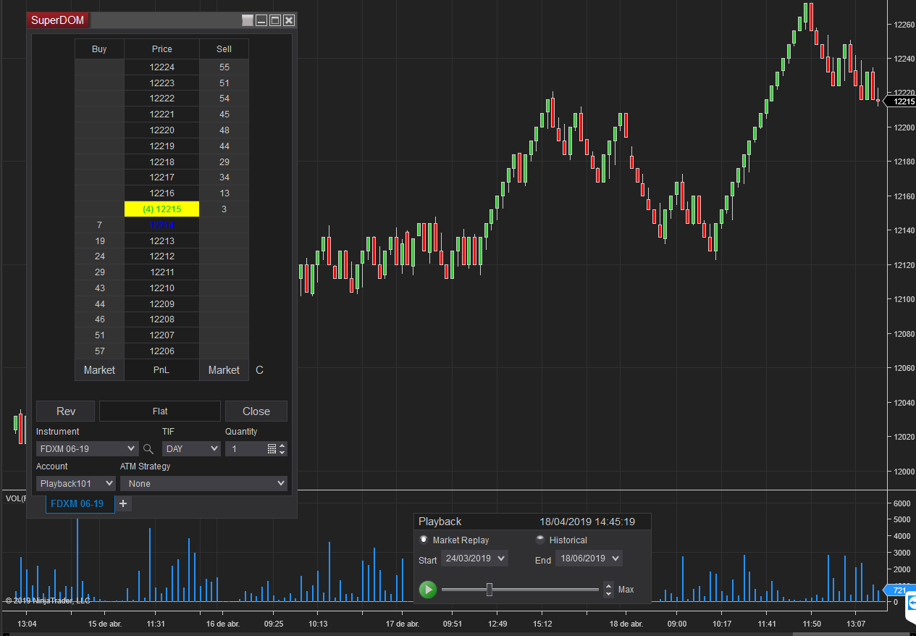The height and width of the screenshot is (636, 916).
Task: Maximize the SuperDOM window
Action: pyautogui.click(x=275, y=20)
